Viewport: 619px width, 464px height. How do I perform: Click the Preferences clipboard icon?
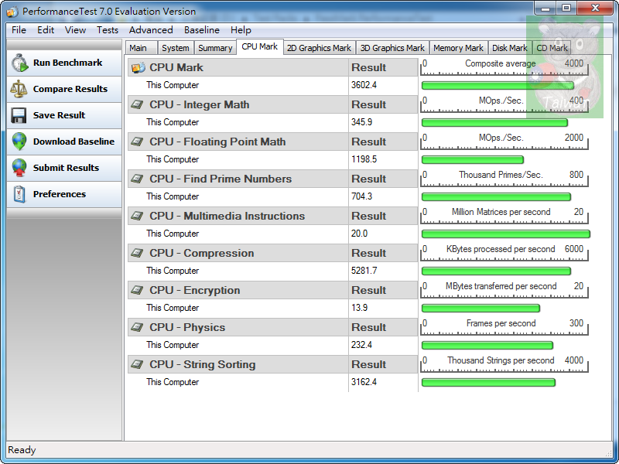[x=19, y=194]
